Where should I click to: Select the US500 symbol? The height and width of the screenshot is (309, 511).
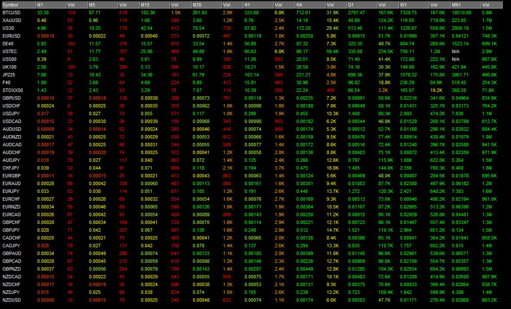(x=9, y=59)
